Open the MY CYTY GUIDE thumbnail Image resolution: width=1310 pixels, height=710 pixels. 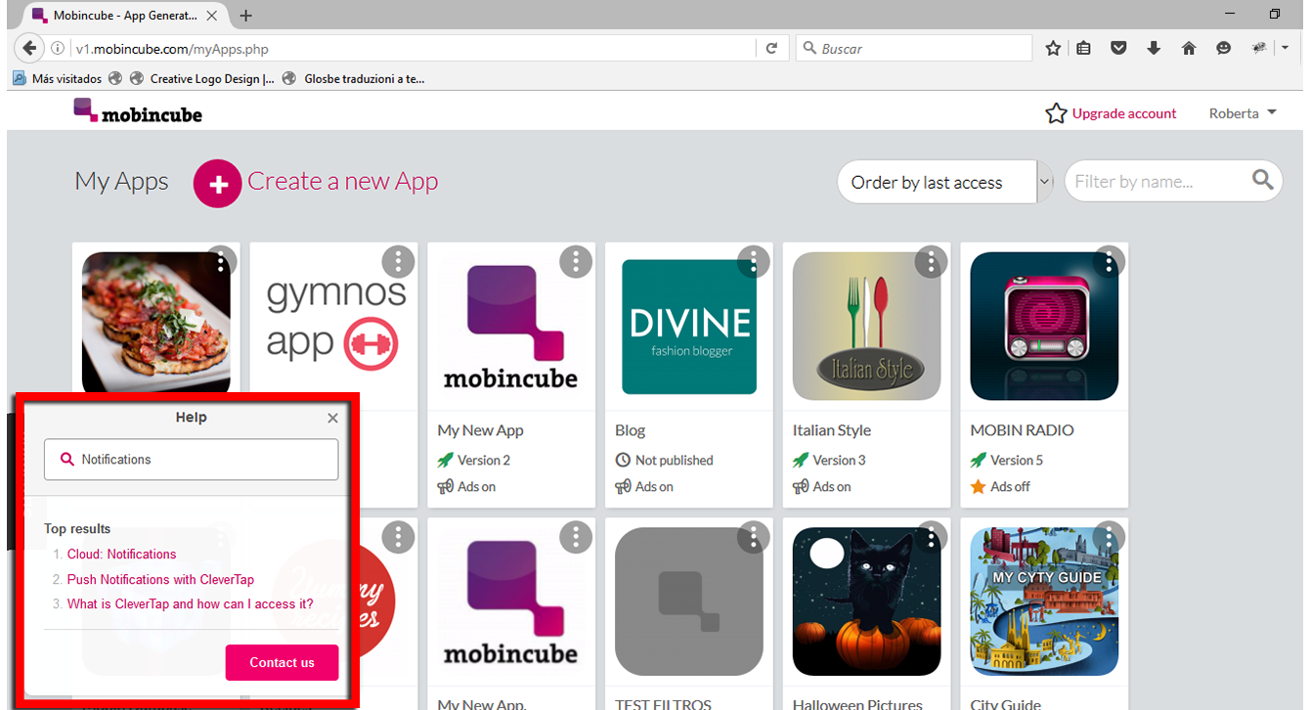point(1044,601)
